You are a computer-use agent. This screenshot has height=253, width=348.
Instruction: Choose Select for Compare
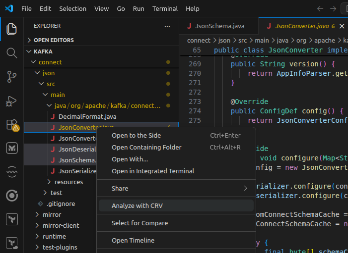pyautogui.click(x=176, y=223)
